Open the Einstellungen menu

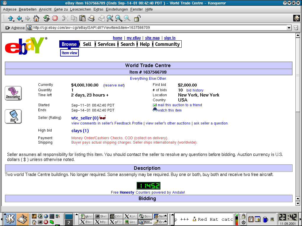click(x=117, y=9)
